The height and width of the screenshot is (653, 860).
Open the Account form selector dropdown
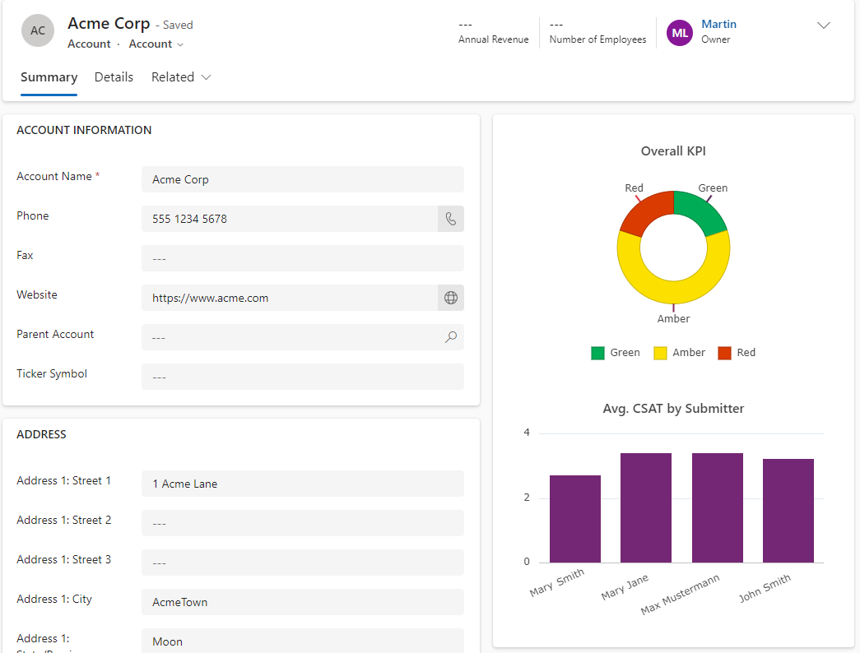[x=156, y=44]
